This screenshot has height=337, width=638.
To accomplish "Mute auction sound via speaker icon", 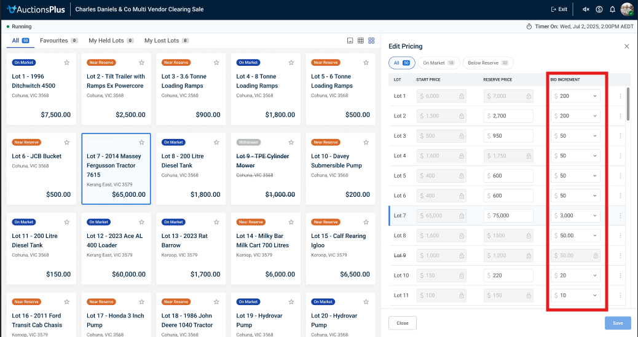I will click(x=586, y=9).
